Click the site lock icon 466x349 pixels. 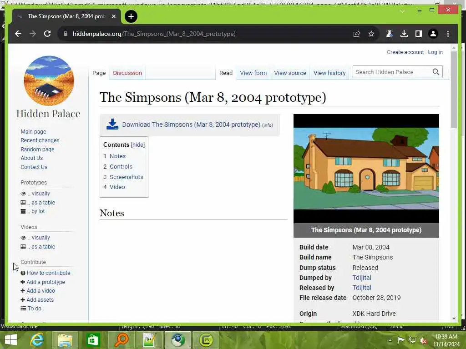pos(66,34)
